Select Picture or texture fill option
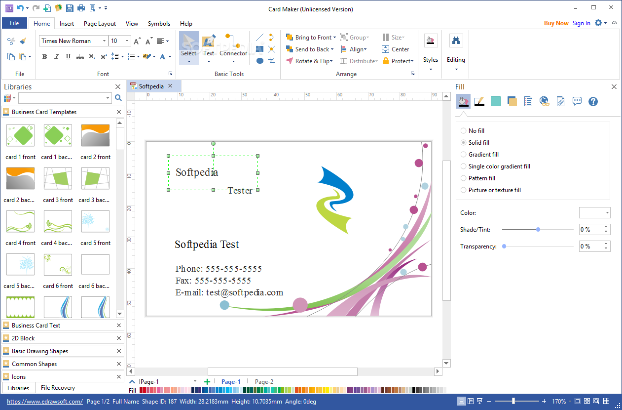The width and height of the screenshot is (622, 410). point(491,190)
